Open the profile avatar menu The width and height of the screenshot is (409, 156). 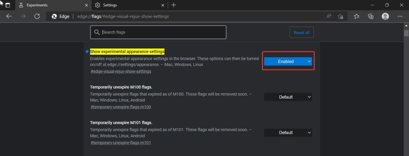(385, 16)
